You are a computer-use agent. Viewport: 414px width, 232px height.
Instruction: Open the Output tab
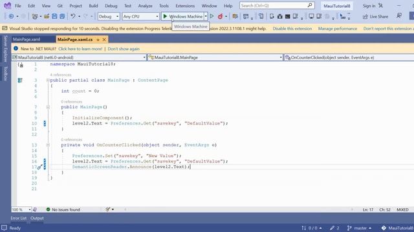pyautogui.click(x=37, y=218)
